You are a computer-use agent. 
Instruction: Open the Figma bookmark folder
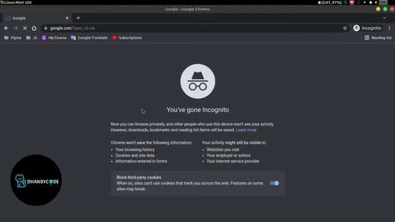click(13, 38)
